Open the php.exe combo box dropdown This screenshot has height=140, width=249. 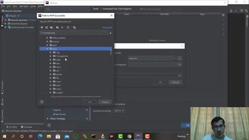174,58
